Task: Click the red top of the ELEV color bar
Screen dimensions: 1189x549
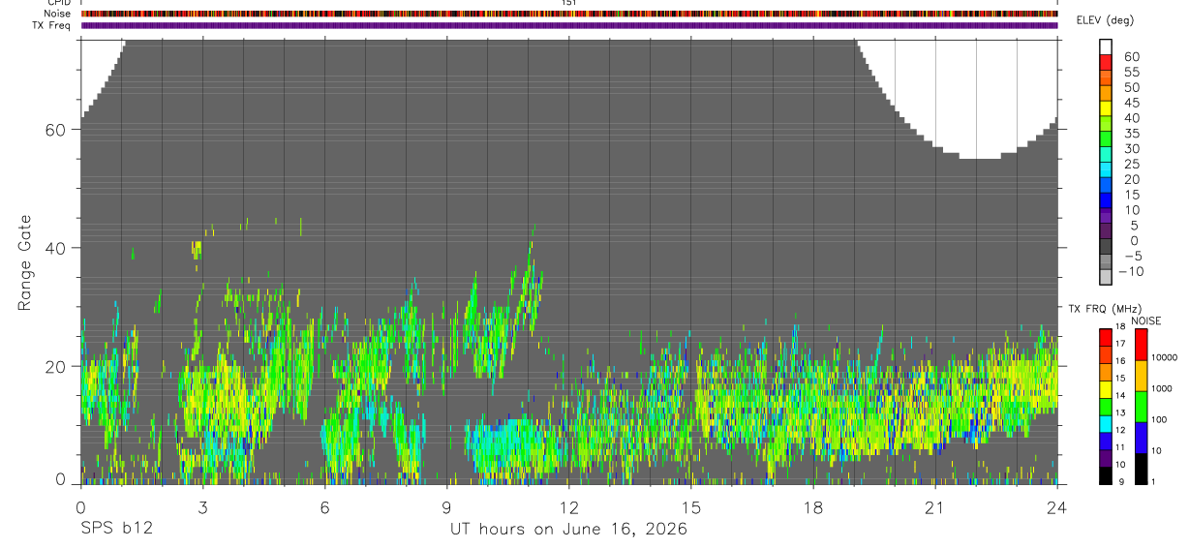Action: (x=1106, y=64)
